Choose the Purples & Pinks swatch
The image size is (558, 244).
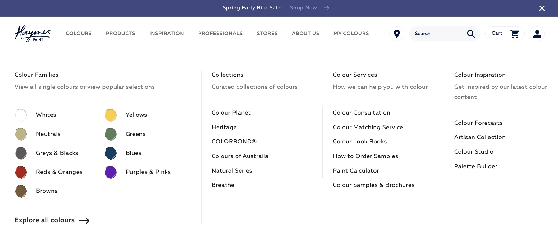111,172
